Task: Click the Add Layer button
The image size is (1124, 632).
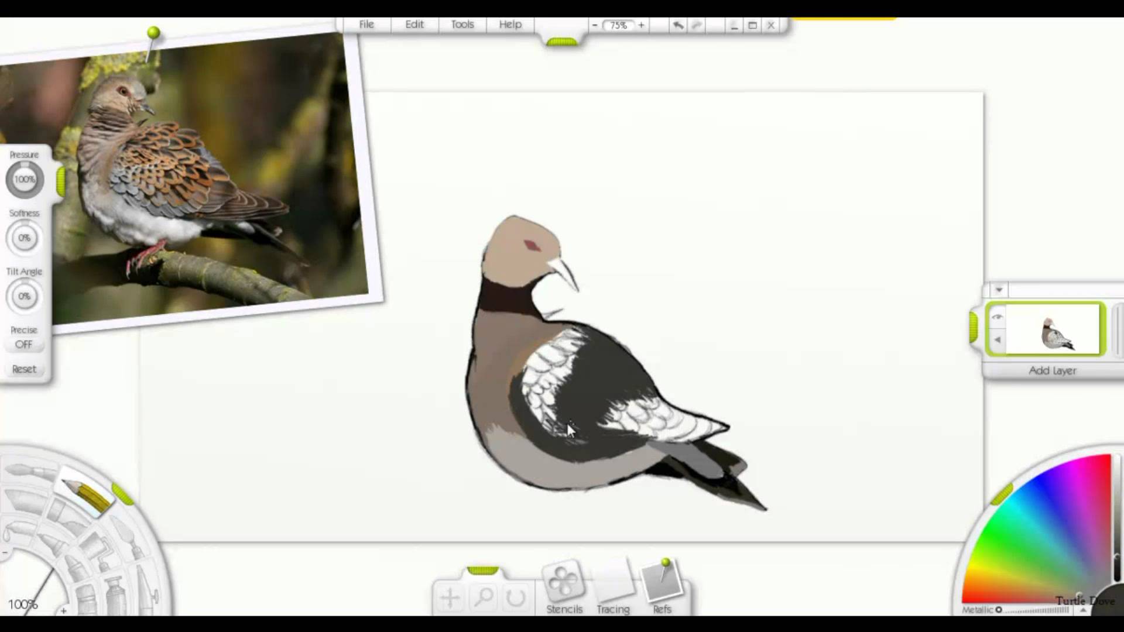Action: (1052, 370)
